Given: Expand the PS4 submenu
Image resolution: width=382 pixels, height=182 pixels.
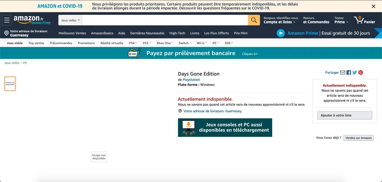Looking at the screenshot, I should coord(133,43).
